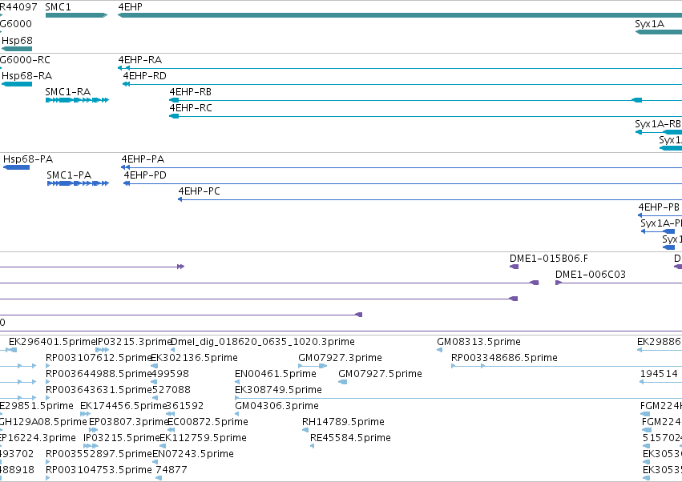Select transcript 4EHP-RA
Screen dimensions: 682x482
tap(400, 68)
